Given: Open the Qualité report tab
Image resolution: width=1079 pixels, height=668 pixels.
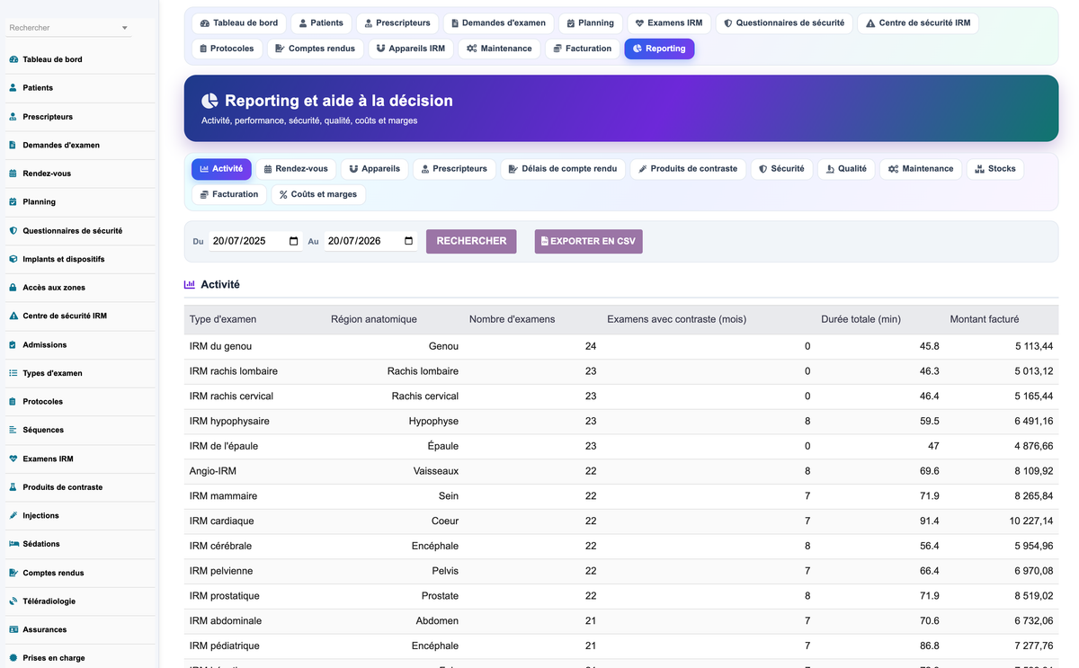Looking at the screenshot, I should point(846,169).
